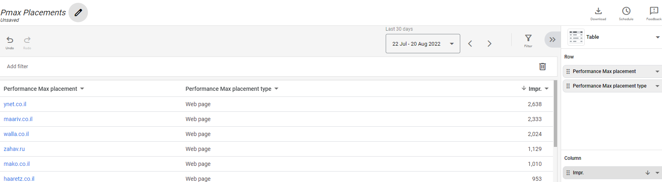This screenshot has width=662, height=182.
Task: Open Performance Max placement type header menu
Action: (x=276, y=89)
